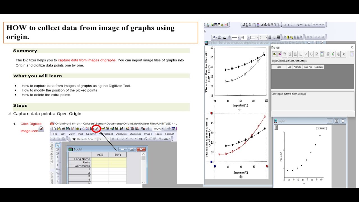Click the Name column header in Digitizer table
The image size is (359, 202).
(x=279, y=67)
